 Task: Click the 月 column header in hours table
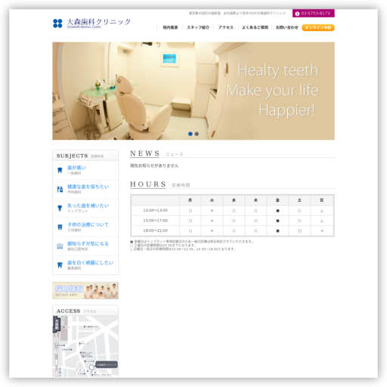point(190,200)
